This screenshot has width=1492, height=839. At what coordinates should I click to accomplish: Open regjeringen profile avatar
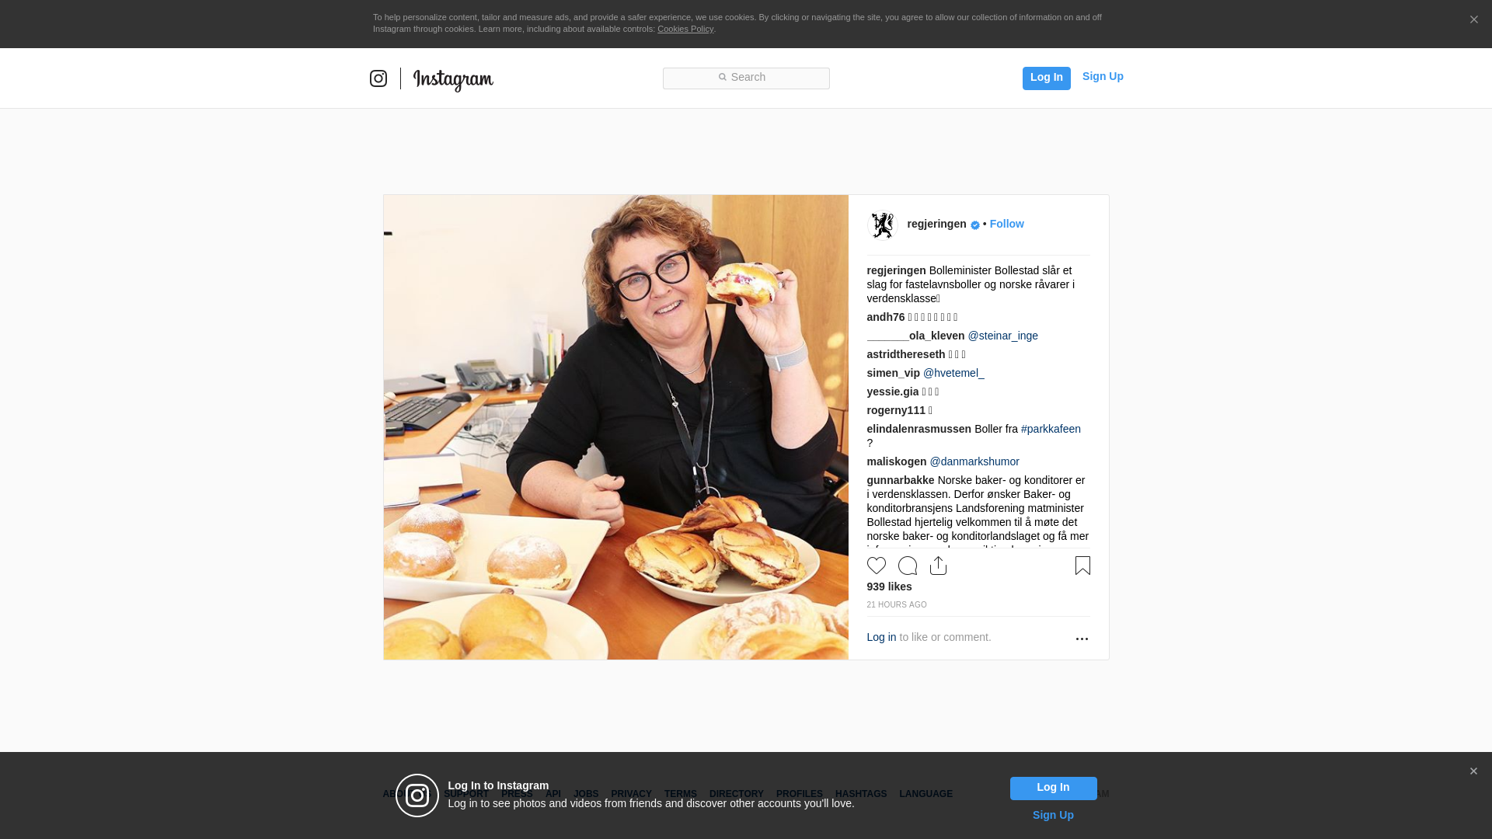[x=883, y=225]
